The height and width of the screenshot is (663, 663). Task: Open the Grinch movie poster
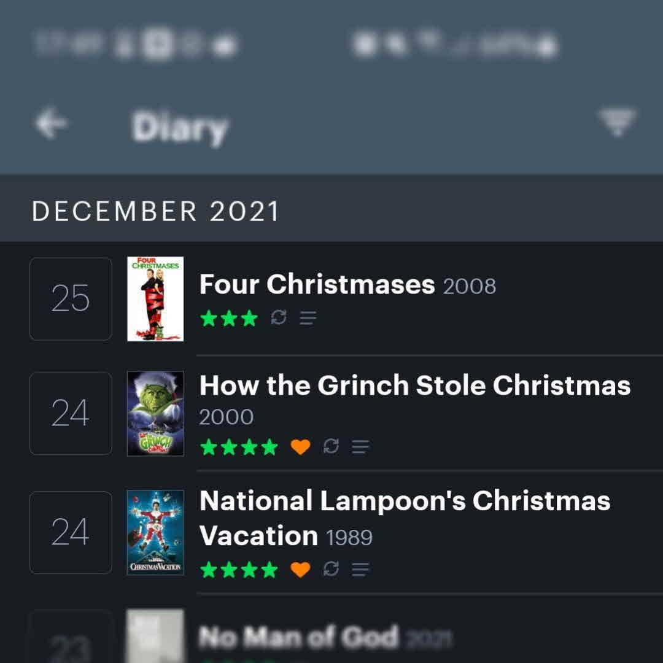pyautogui.click(x=155, y=414)
